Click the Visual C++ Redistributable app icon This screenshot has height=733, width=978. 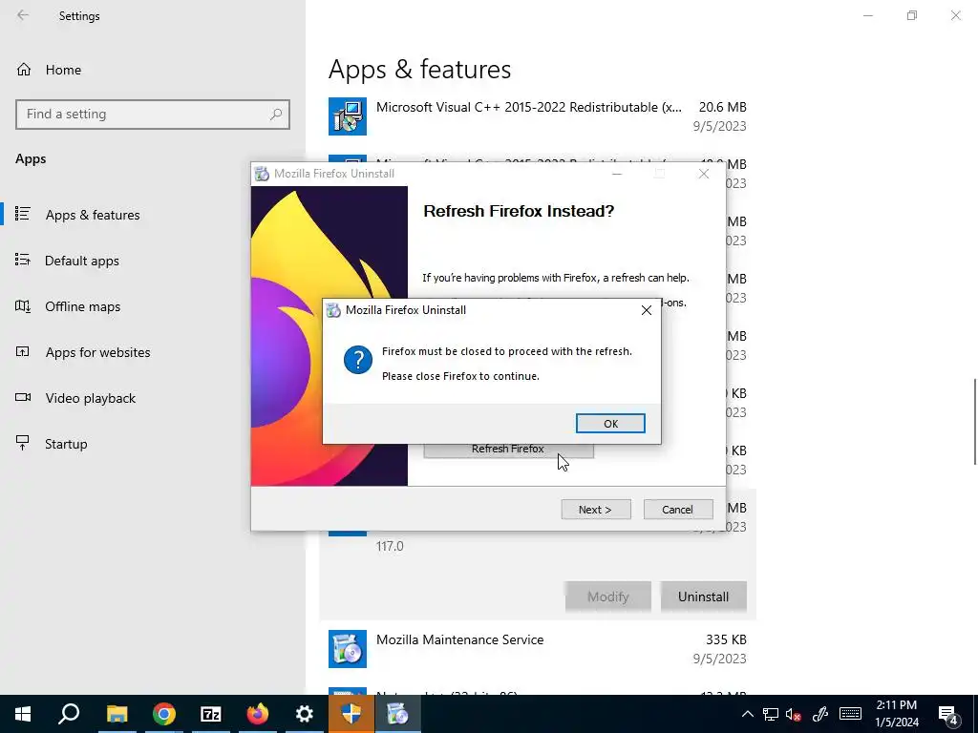click(x=348, y=116)
